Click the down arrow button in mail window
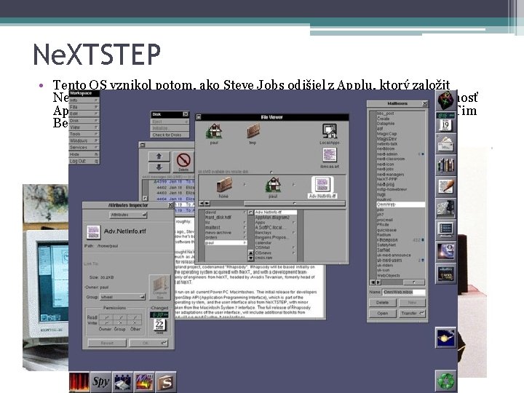524x393 pixels. tap(159, 167)
